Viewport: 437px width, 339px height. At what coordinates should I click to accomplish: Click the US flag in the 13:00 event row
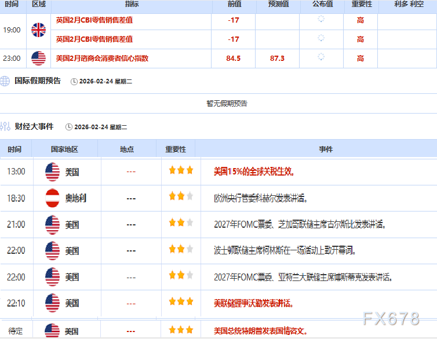tap(53, 172)
